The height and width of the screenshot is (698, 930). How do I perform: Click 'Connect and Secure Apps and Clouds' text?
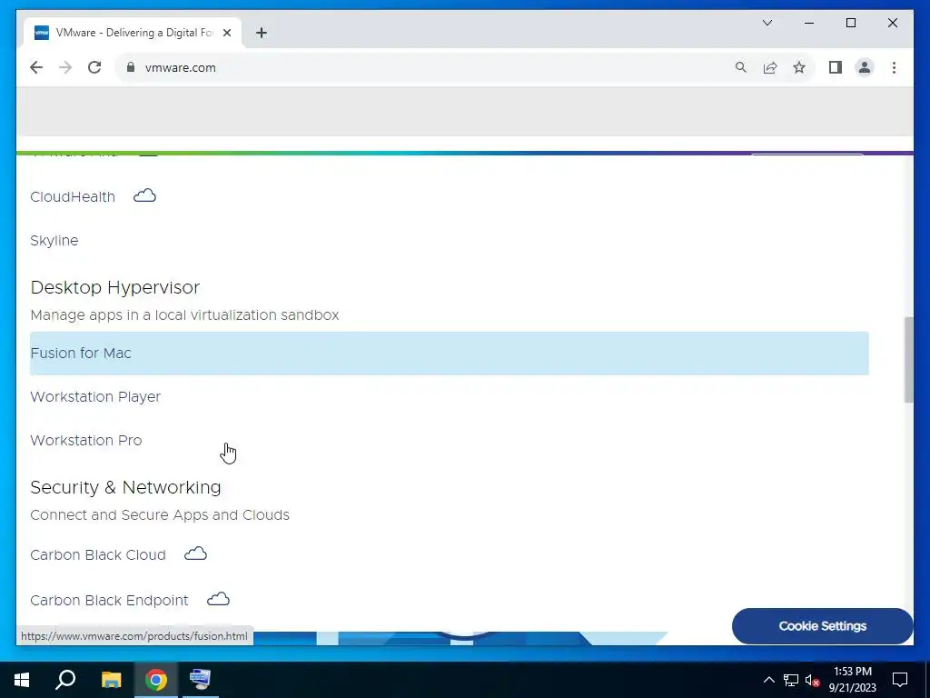[x=160, y=515]
